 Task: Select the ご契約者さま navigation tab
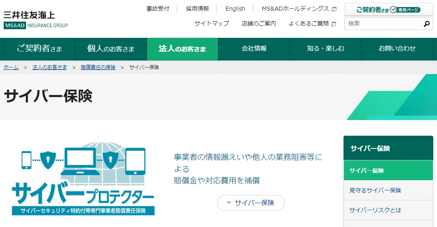(x=39, y=49)
